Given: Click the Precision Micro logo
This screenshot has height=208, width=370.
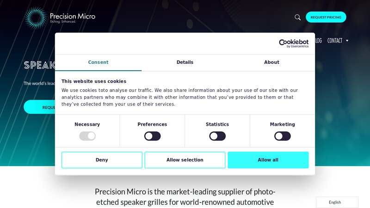Looking at the screenshot, I should [36, 18].
